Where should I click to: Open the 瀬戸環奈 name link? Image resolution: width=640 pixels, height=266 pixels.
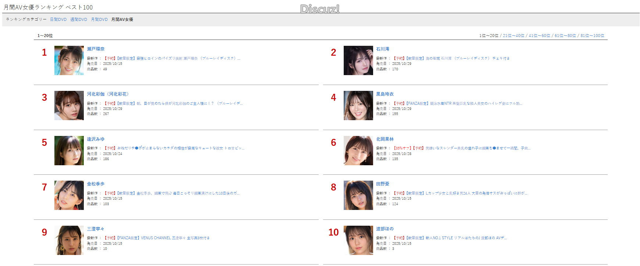click(96, 49)
